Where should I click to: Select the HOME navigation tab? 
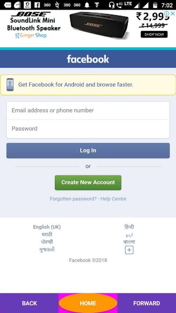[x=88, y=303]
